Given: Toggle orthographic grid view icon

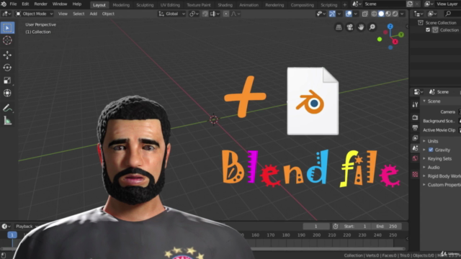Looking at the screenshot, I should pos(339,27).
